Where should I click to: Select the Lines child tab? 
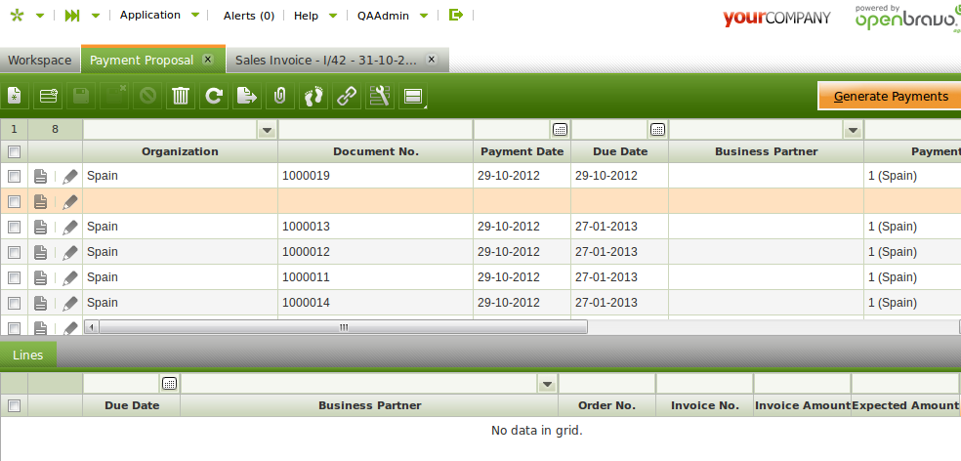click(28, 355)
